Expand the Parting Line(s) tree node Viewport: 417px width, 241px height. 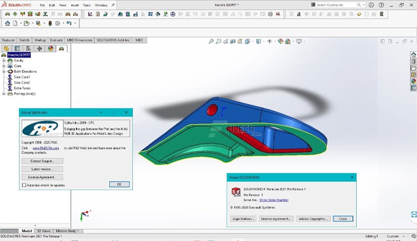(x=3, y=94)
